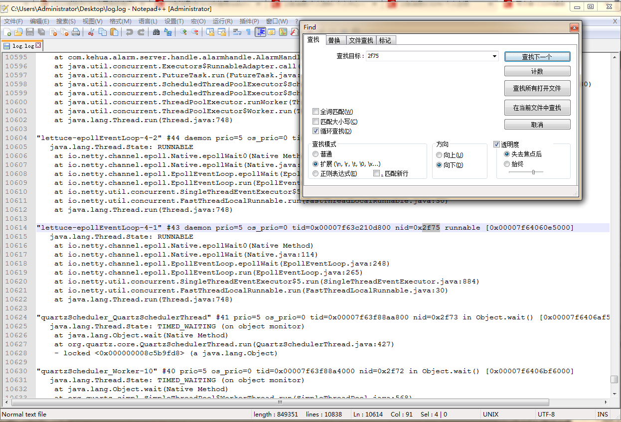Switch to the 文件查找 tab
Image resolution: width=621 pixels, height=422 pixels.
(x=361, y=40)
